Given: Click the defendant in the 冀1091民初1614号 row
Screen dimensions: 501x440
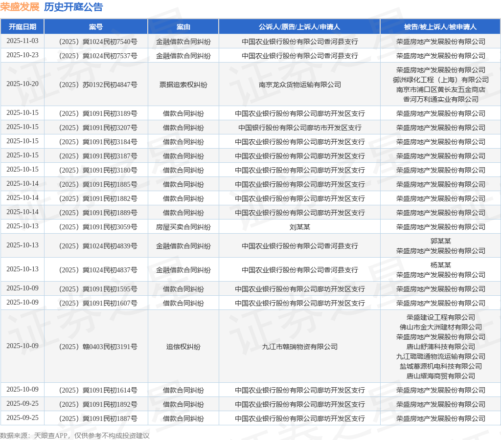Looking at the screenshot, I should [441, 390].
